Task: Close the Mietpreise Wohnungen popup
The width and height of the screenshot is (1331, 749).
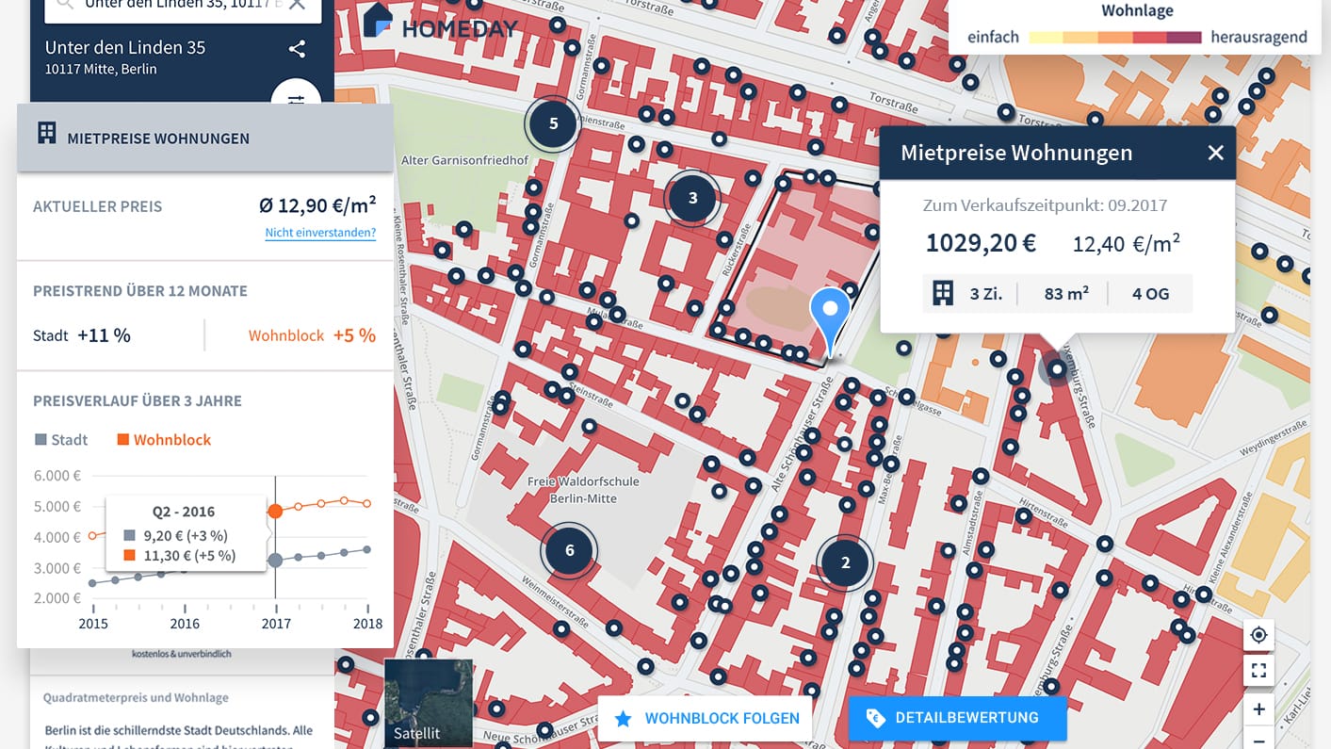Action: click(x=1216, y=153)
